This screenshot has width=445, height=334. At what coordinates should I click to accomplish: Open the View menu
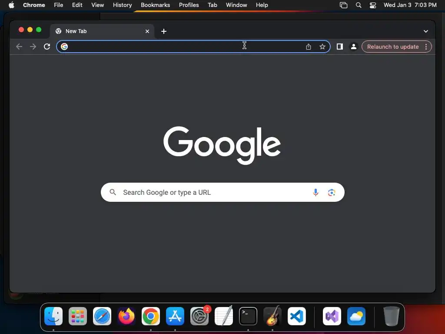pyautogui.click(x=97, y=5)
